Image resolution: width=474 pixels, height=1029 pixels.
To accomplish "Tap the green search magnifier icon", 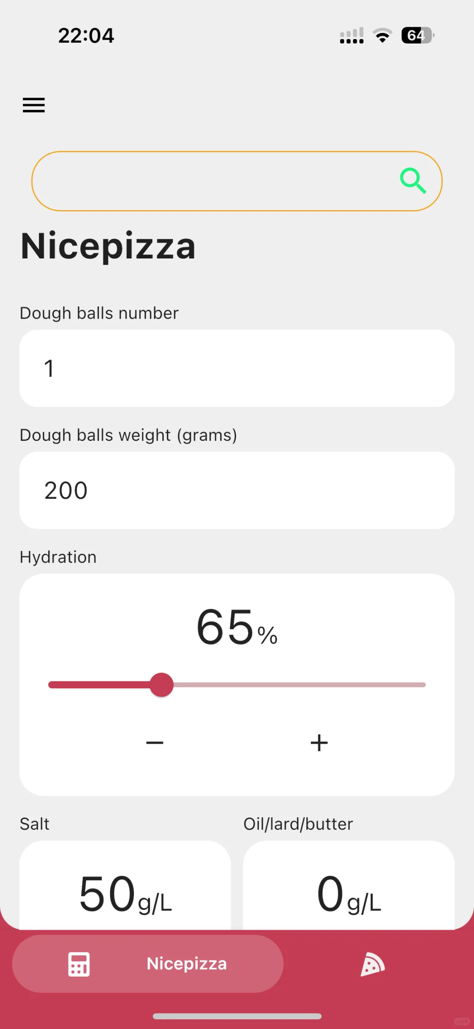I will pyautogui.click(x=413, y=181).
